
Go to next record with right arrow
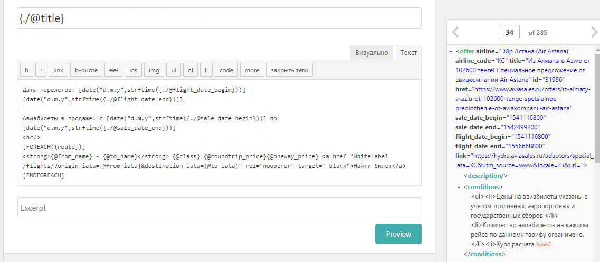(594, 32)
